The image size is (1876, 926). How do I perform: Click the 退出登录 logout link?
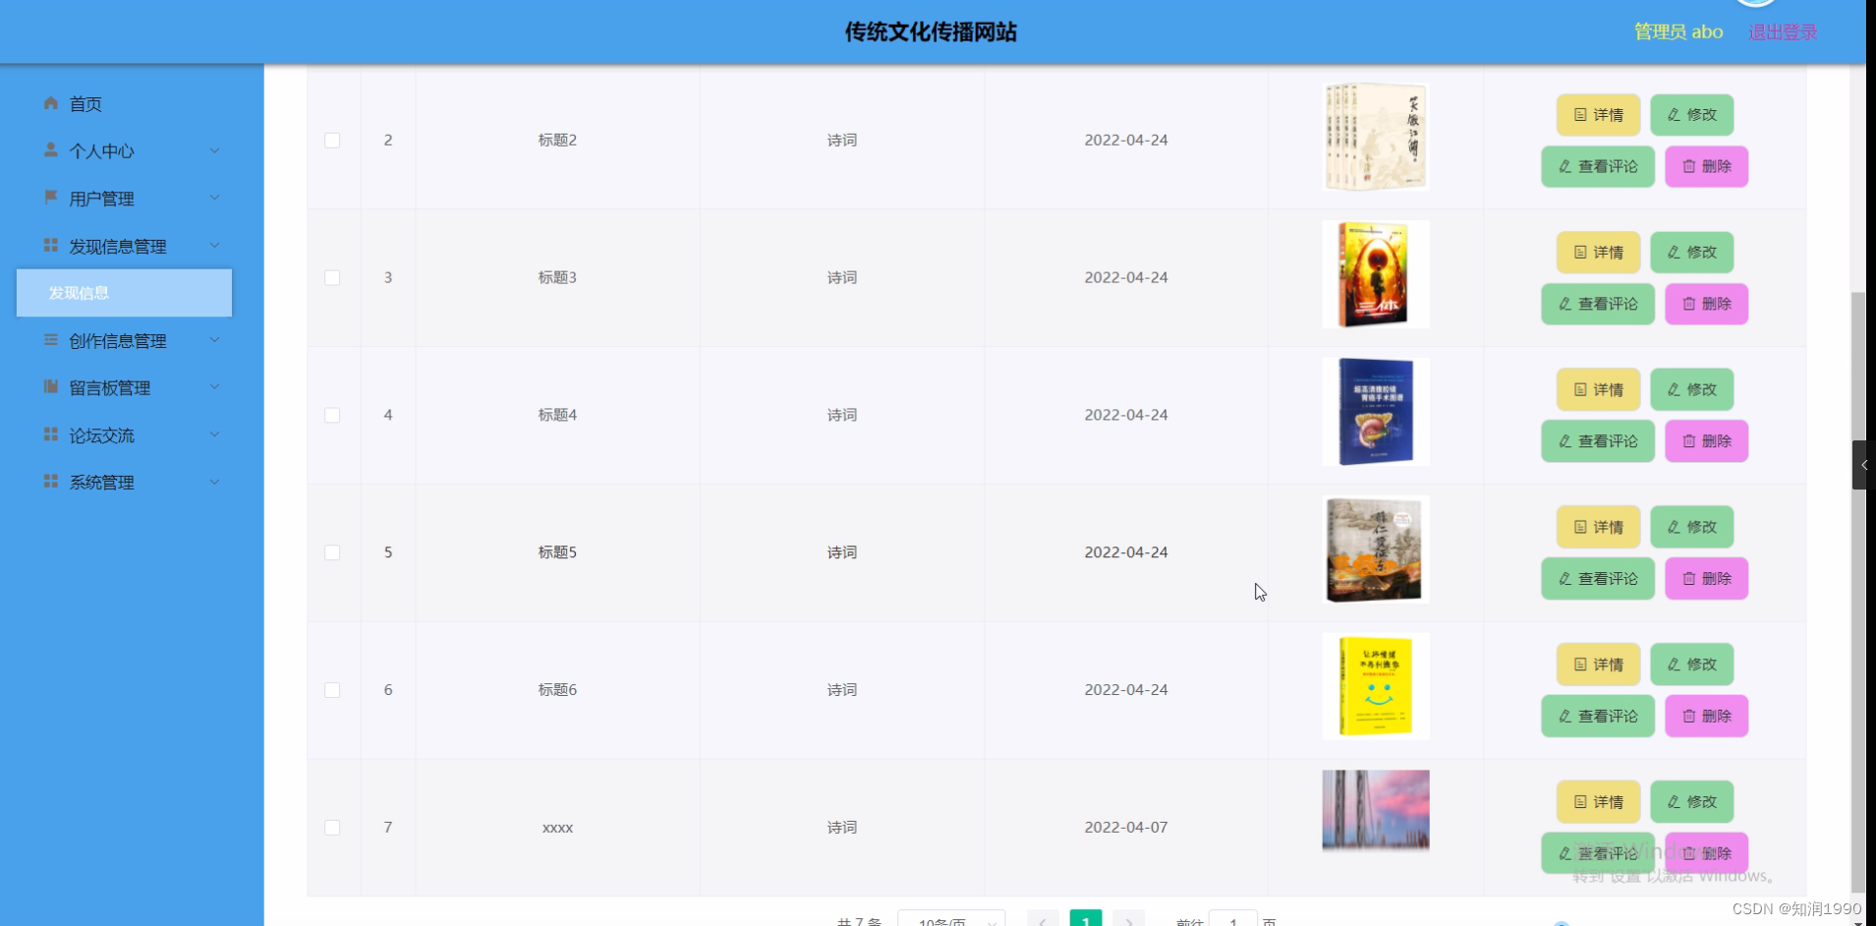coord(1782,30)
